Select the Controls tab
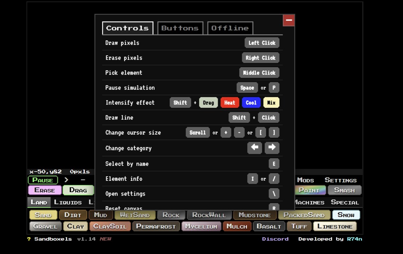The height and width of the screenshot is (254, 403). (x=128, y=28)
